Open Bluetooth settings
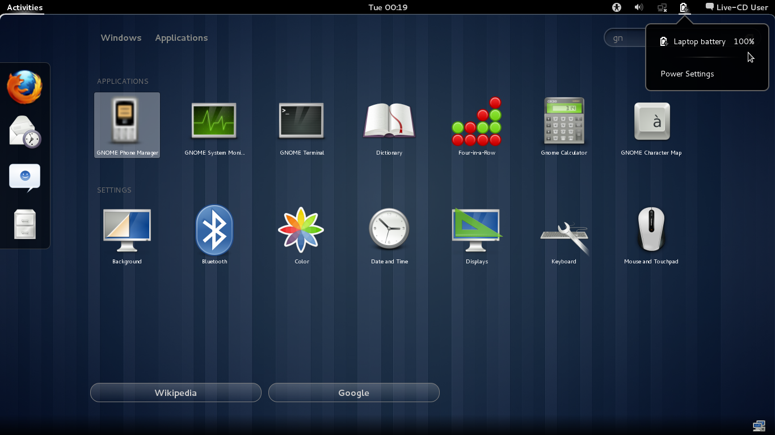This screenshot has width=775, height=435. [x=214, y=234]
